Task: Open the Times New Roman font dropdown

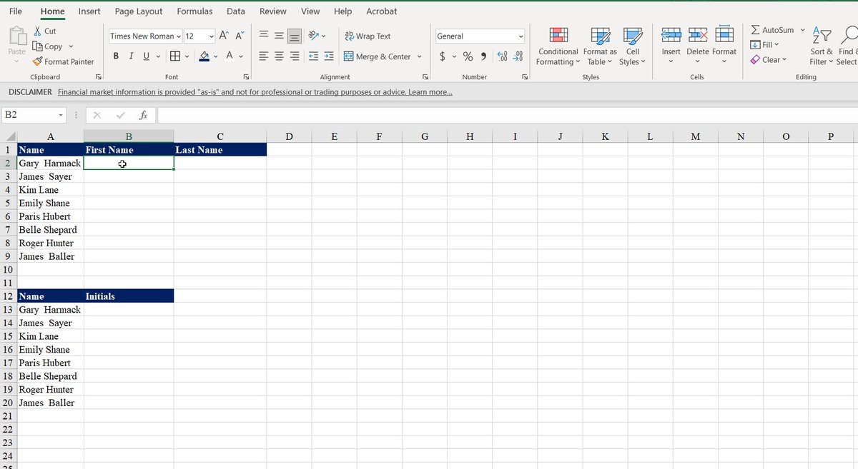Action: [179, 36]
